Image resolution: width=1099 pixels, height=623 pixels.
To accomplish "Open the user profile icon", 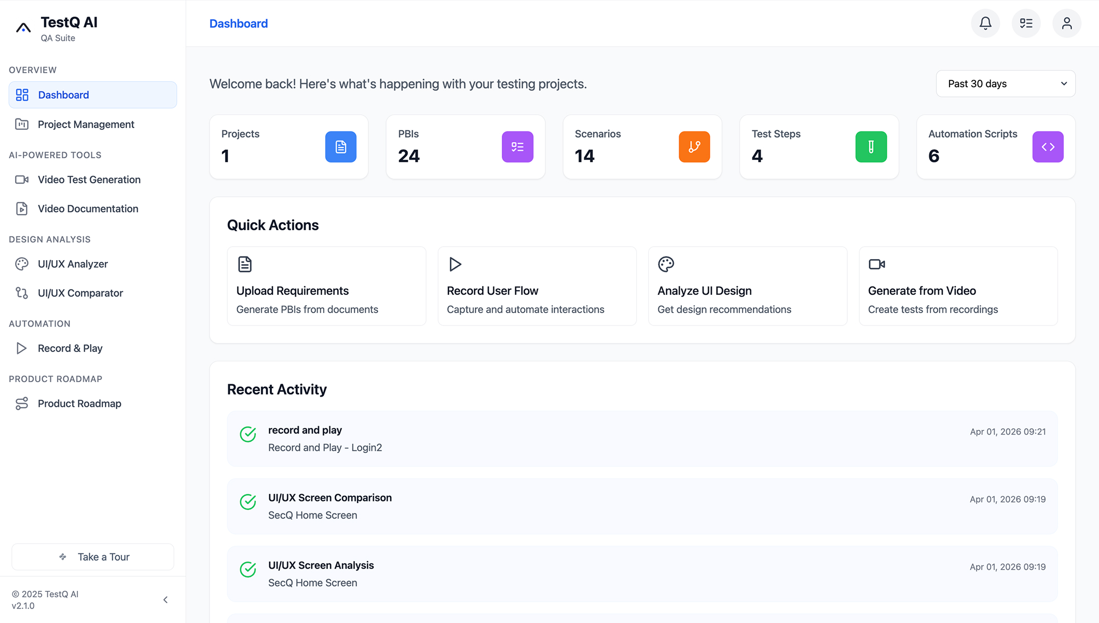I will click(1067, 23).
